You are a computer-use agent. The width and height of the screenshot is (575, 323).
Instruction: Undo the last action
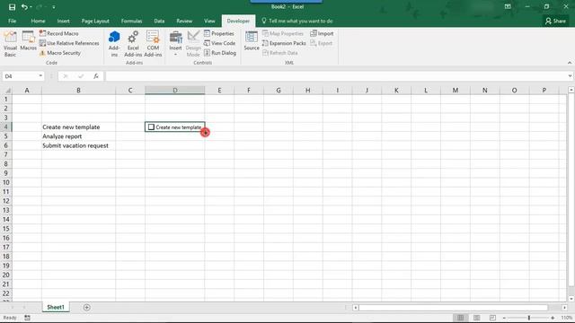[x=24, y=7]
